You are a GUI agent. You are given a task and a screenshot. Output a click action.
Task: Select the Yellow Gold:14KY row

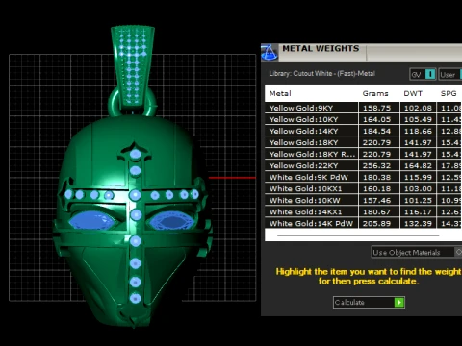363,131
